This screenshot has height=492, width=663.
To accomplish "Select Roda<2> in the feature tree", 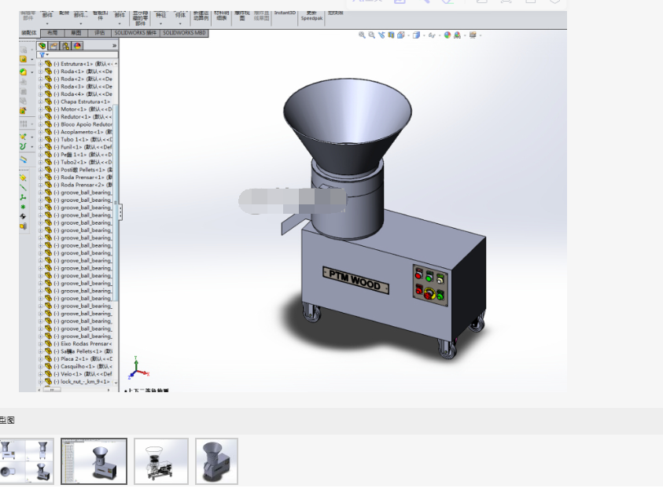I will pos(83,79).
